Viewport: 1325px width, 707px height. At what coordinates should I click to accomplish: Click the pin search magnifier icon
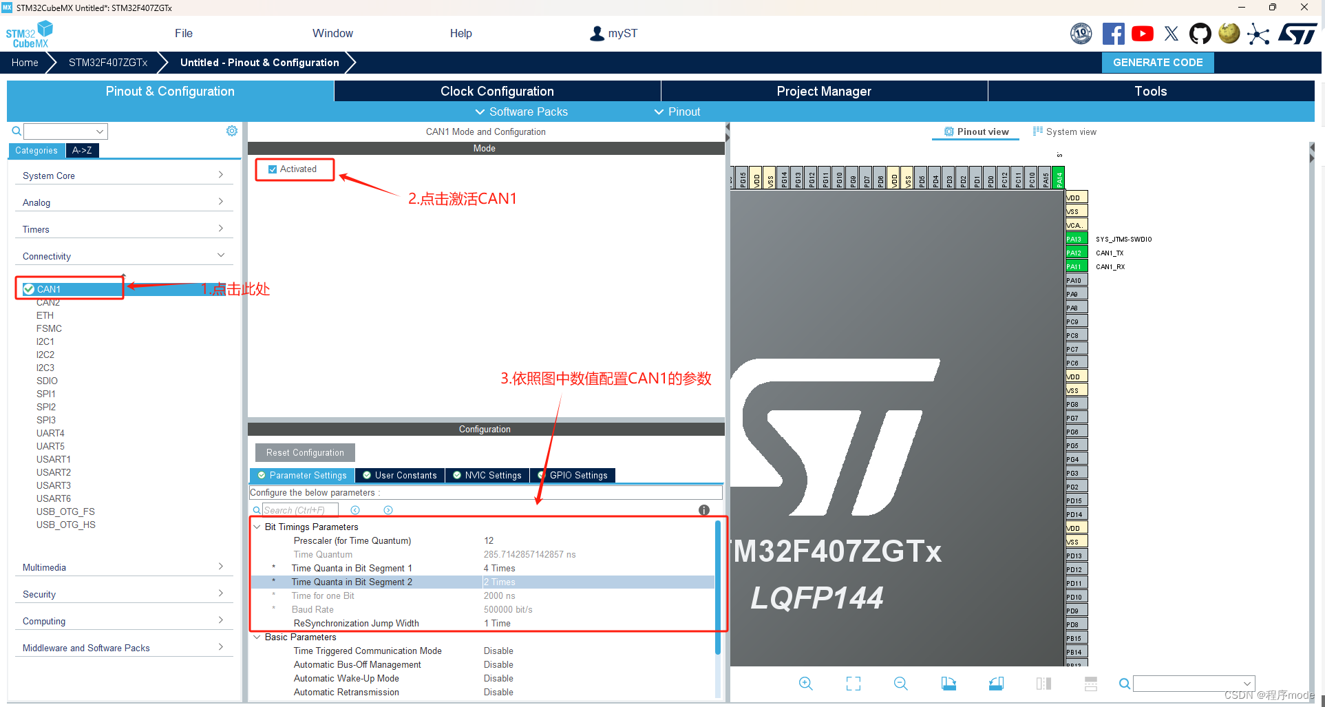(x=1124, y=684)
